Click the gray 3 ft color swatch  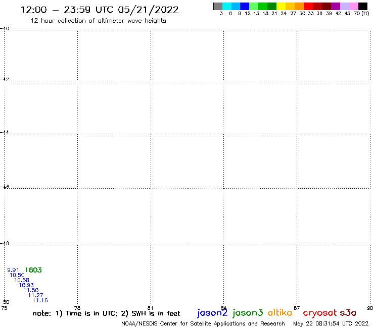pos(218,7)
